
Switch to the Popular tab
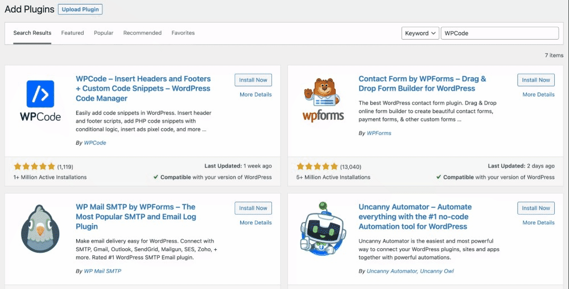pyautogui.click(x=104, y=33)
